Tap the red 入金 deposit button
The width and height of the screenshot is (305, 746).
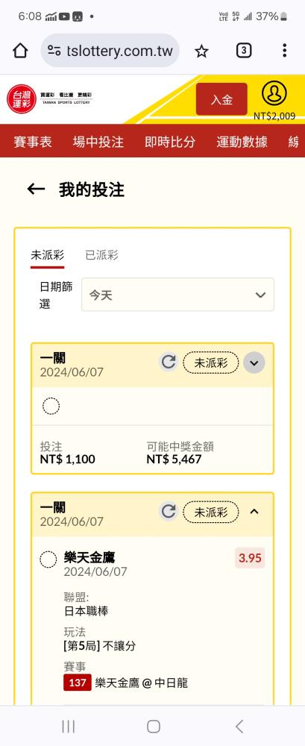click(221, 99)
